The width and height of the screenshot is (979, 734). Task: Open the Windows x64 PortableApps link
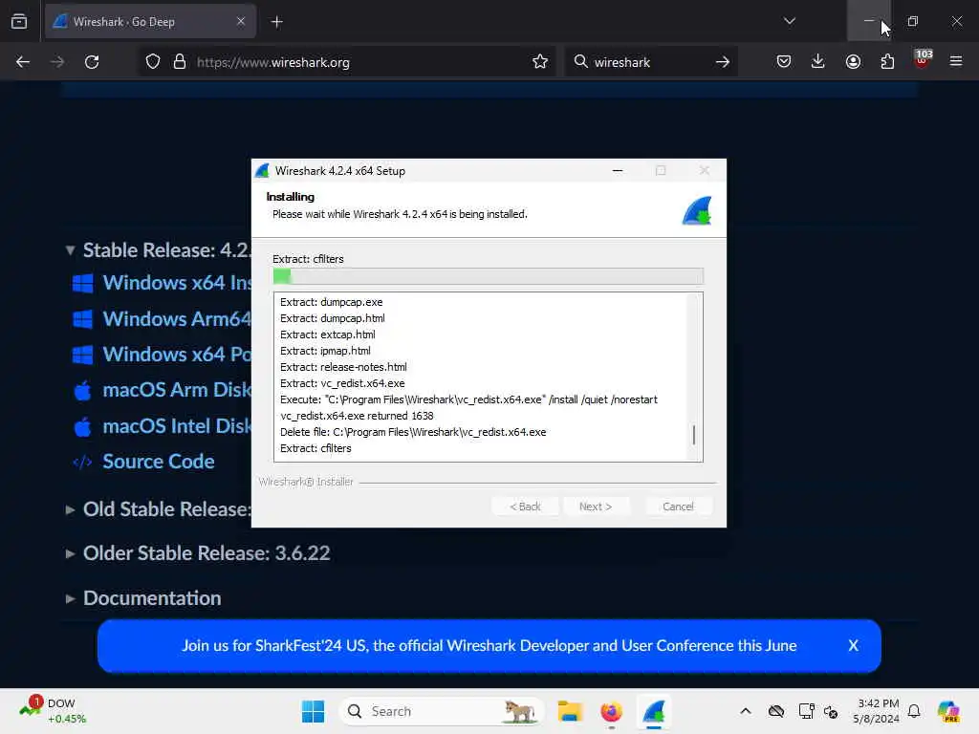177,355
